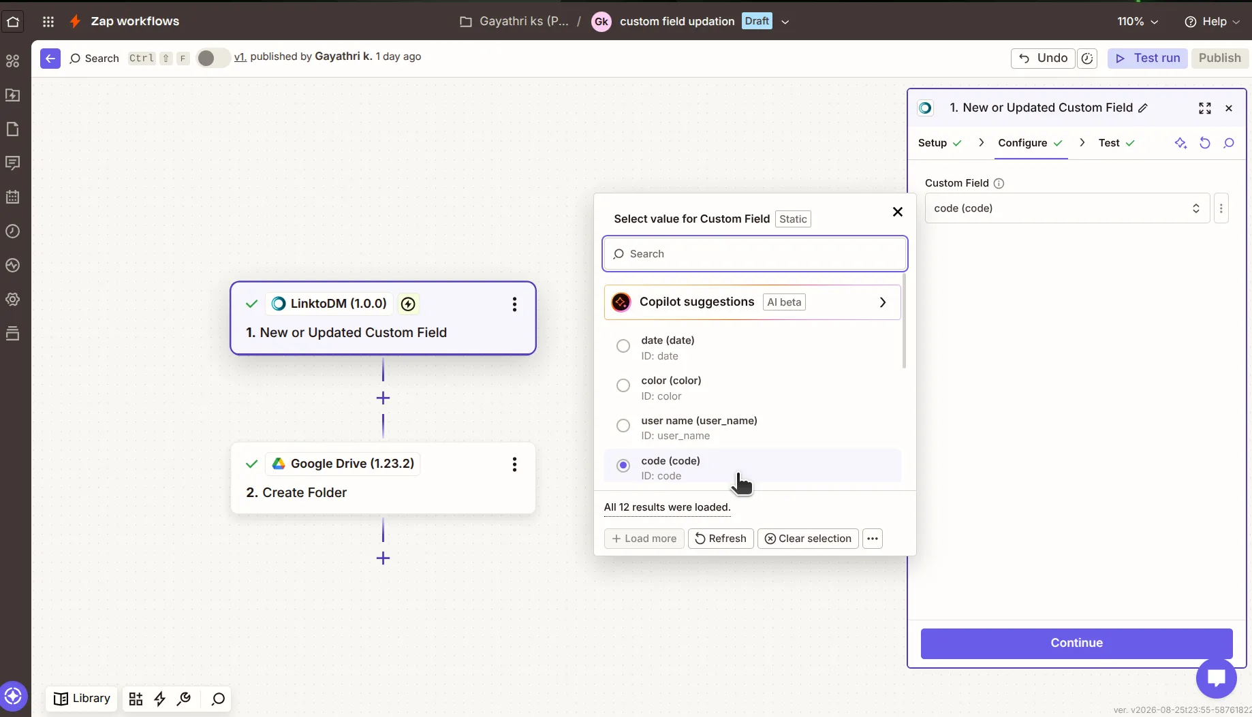Open Google Drive step three-dot menu

(x=515, y=464)
